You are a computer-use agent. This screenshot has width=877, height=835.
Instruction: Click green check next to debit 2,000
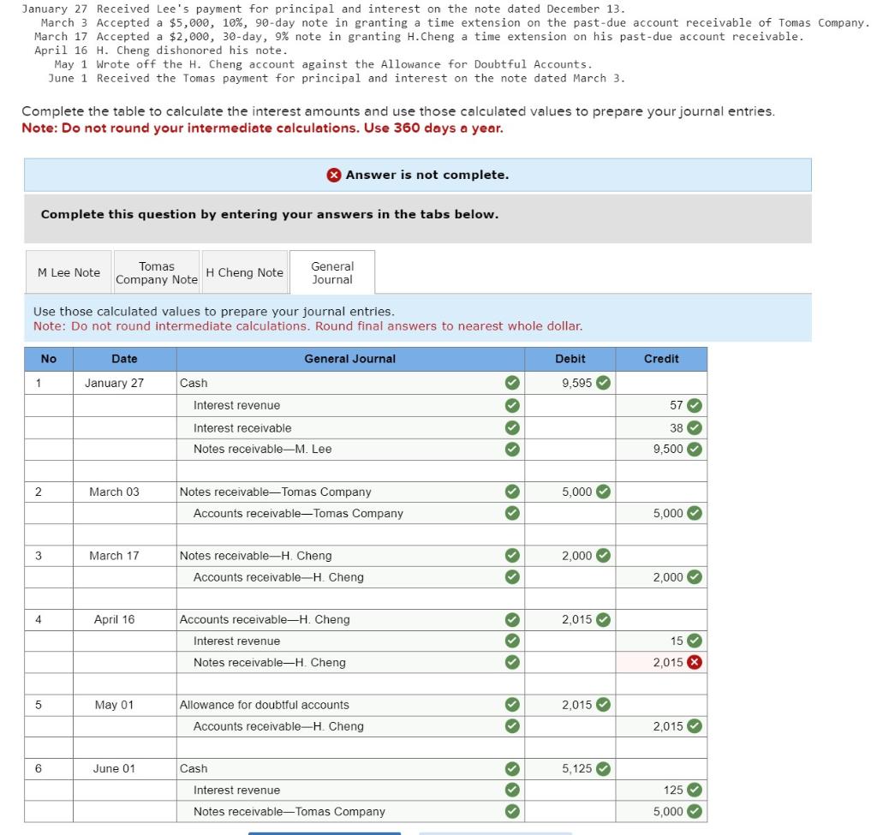click(603, 555)
